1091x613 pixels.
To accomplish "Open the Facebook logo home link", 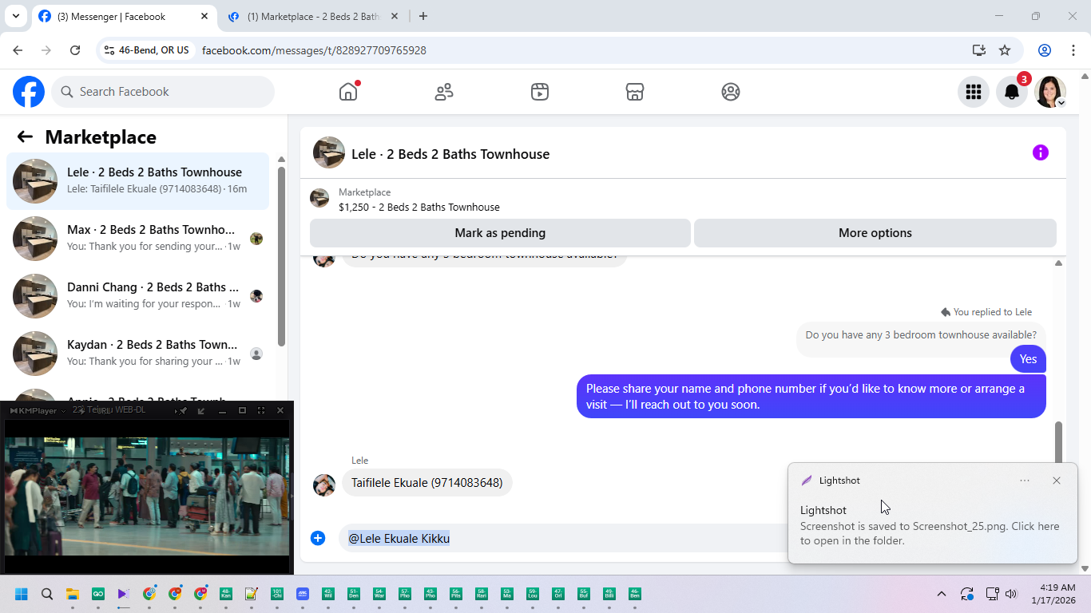I will coord(29,92).
